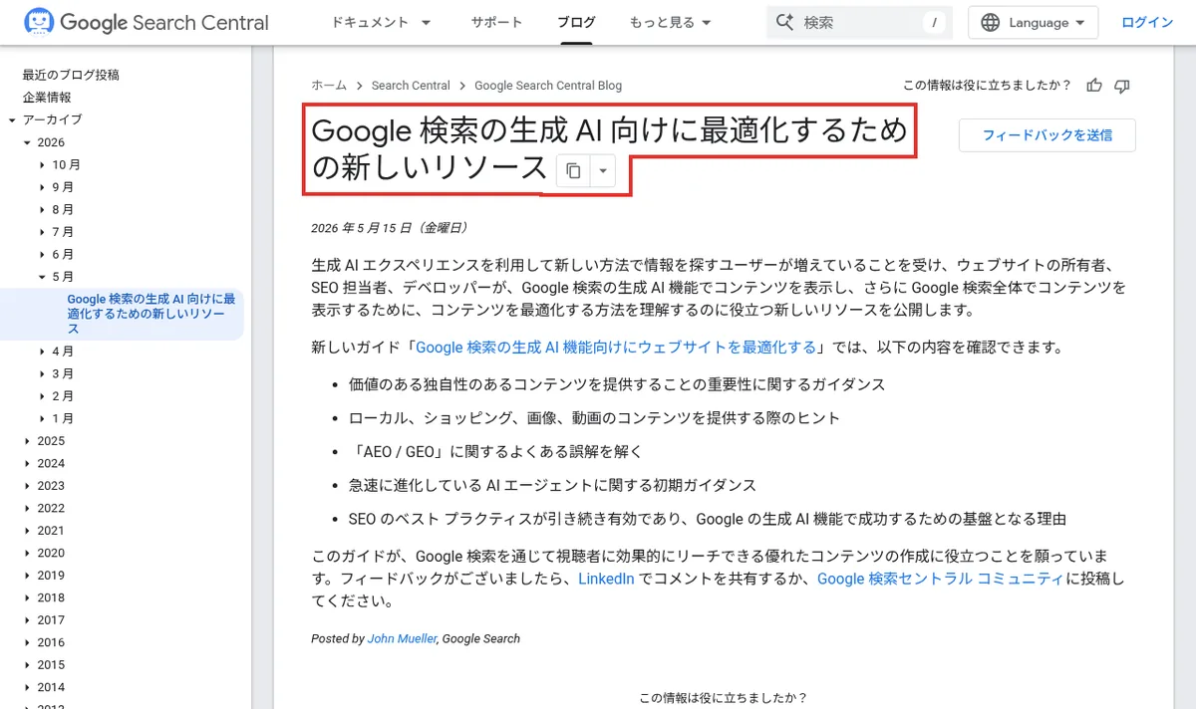The image size is (1196, 709).
Task: Click the search magnifier icon
Action: pos(784,22)
